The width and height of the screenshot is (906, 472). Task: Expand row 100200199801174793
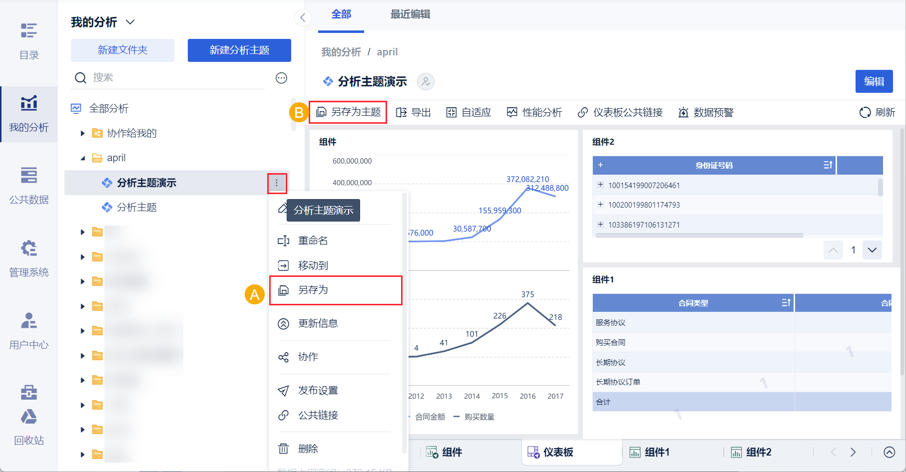click(600, 205)
